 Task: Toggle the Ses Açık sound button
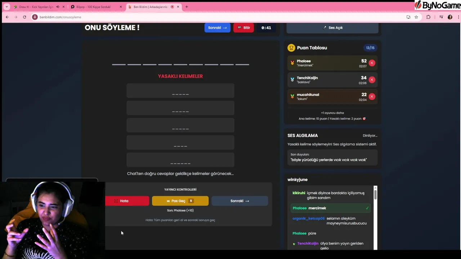[x=332, y=28]
